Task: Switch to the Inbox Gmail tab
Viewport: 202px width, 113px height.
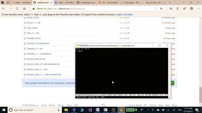Action: [21, 3]
